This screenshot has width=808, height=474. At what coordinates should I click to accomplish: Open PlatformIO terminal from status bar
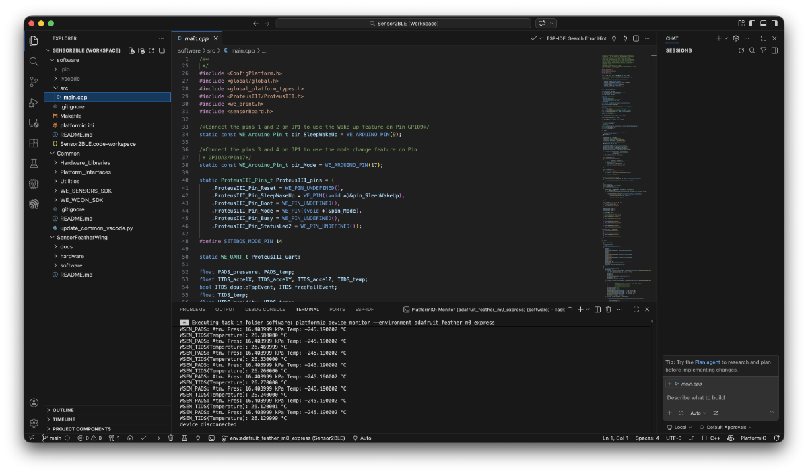pyautogui.click(x=211, y=438)
